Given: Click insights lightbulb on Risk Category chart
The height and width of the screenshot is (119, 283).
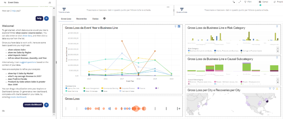Looking at the screenshot, I should click(277, 26).
